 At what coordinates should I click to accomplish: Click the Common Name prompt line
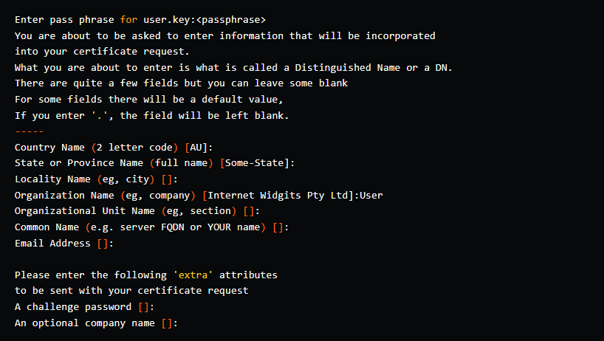point(152,227)
